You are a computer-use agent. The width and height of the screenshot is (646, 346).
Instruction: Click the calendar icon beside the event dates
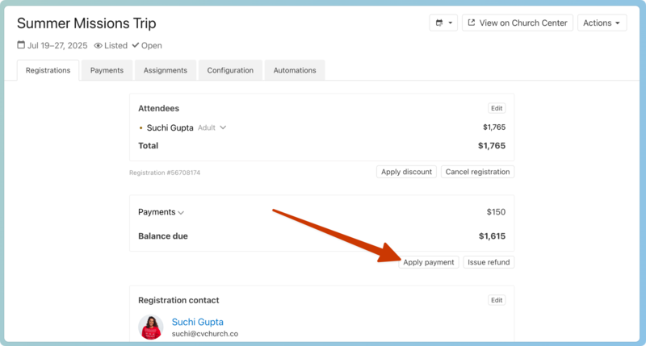point(21,46)
